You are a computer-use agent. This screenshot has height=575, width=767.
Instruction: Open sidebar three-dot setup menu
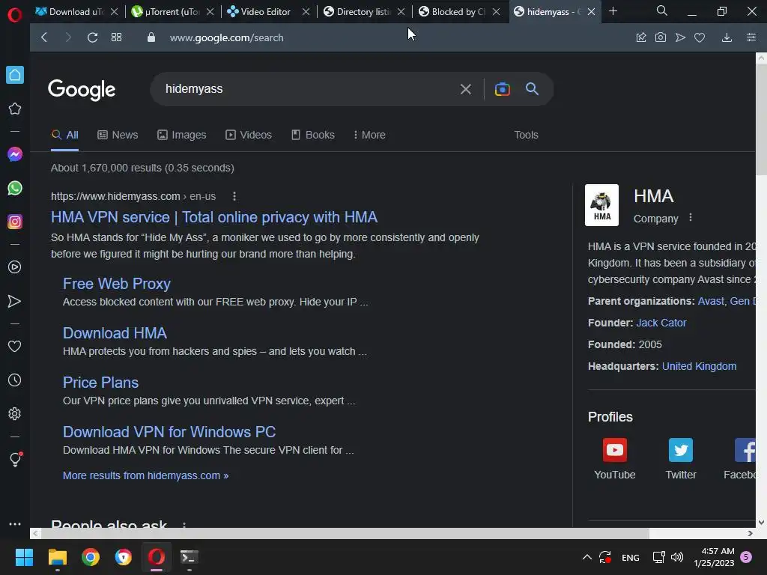[15, 523]
